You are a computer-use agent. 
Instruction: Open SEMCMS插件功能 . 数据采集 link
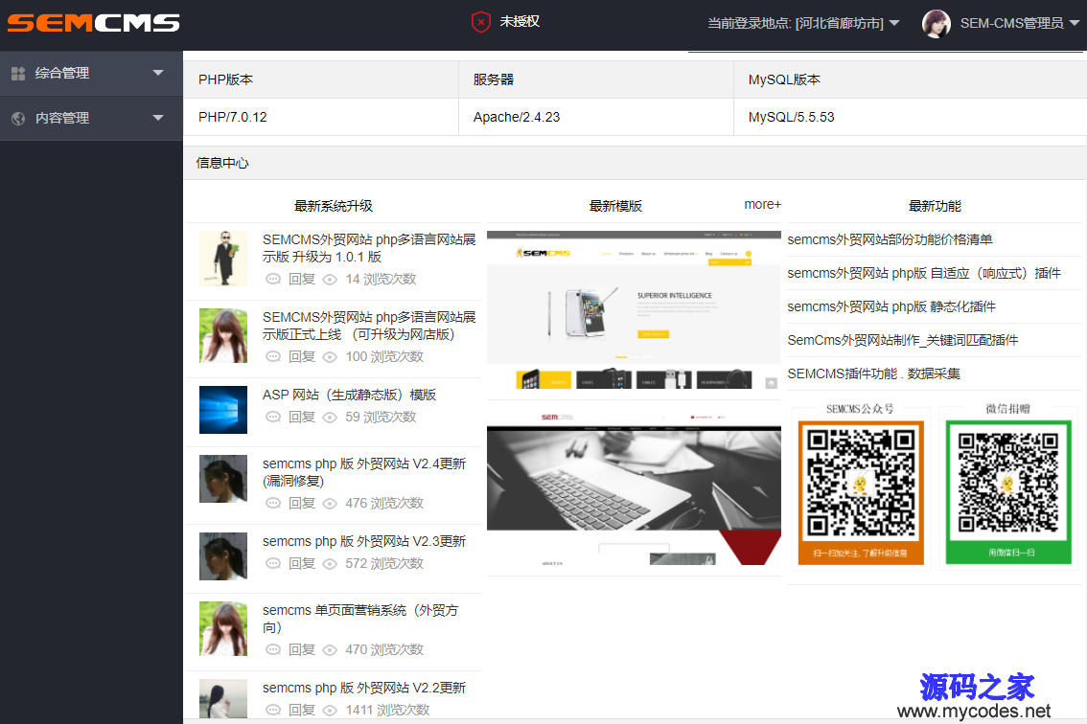[873, 374]
